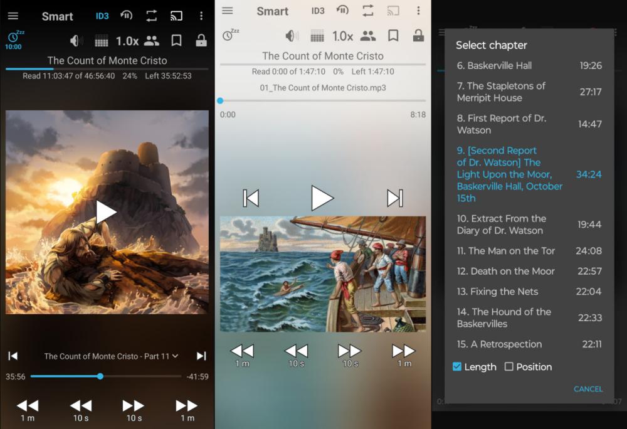This screenshot has height=429, width=627.
Task: Select chapter 10. Extract From the Diary
Action: tap(529, 225)
